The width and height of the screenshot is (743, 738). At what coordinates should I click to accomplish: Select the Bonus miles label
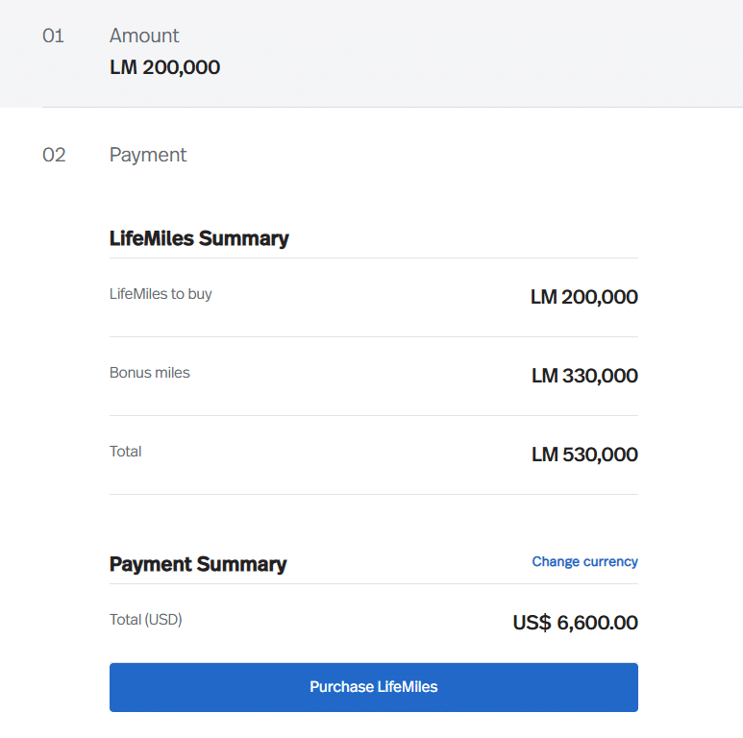coord(150,373)
